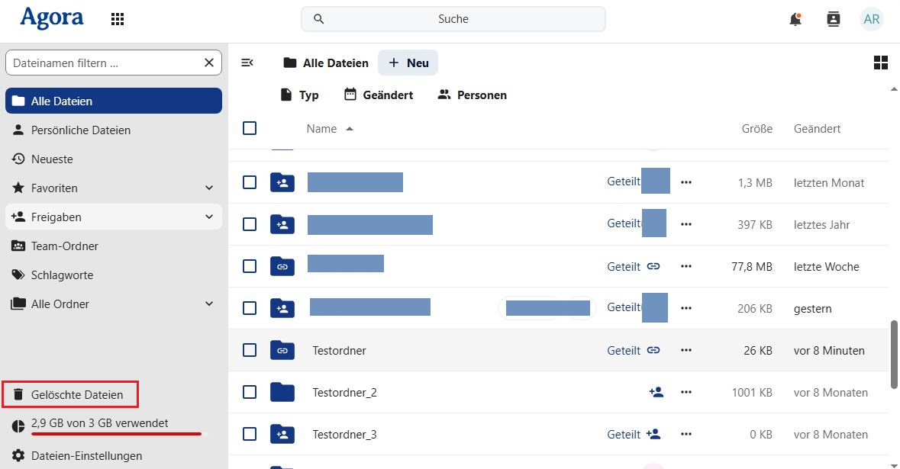
Task: Toggle the select-all files checkbox
Action: tap(250, 128)
